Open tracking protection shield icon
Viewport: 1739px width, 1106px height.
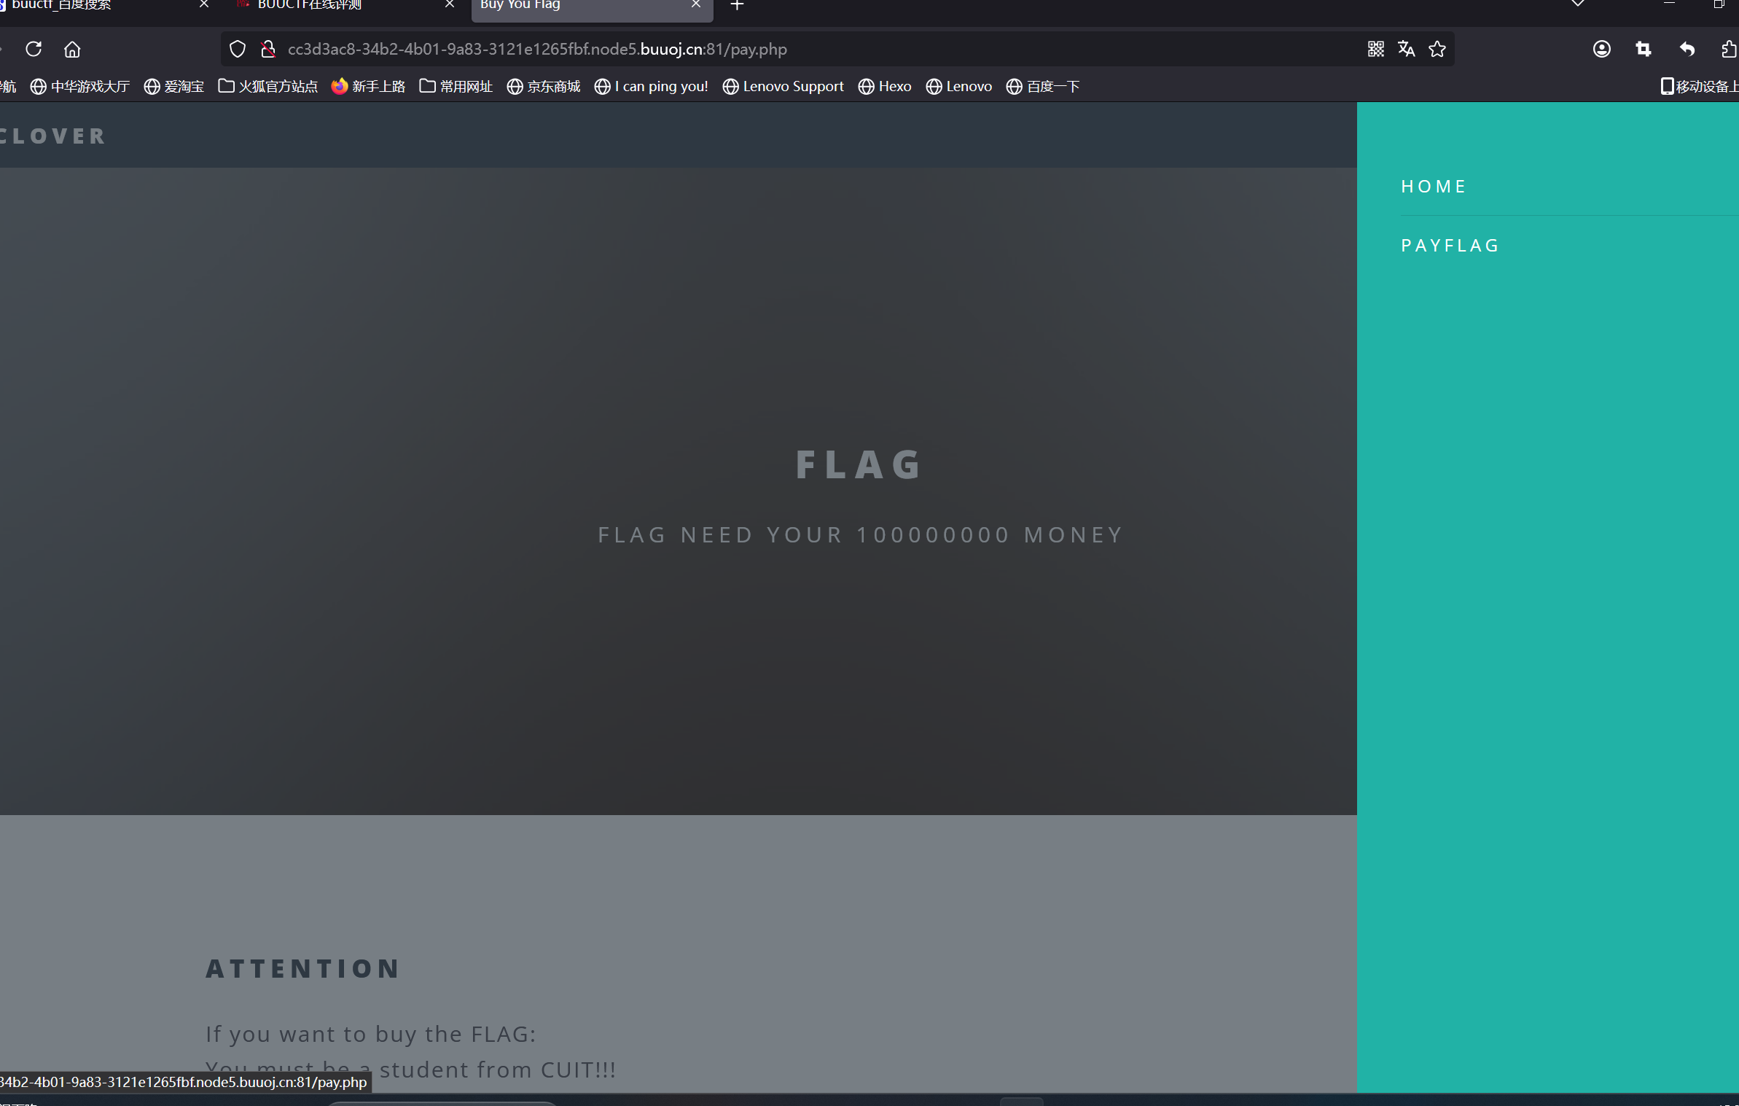[x=238, y=49]
